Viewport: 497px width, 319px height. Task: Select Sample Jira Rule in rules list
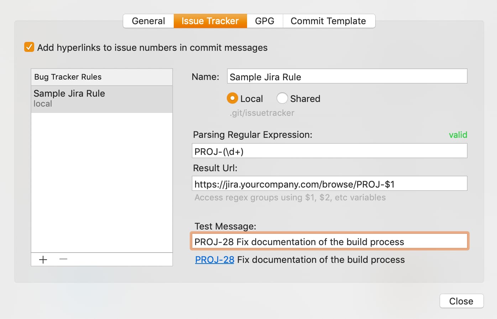click(102, 99)
